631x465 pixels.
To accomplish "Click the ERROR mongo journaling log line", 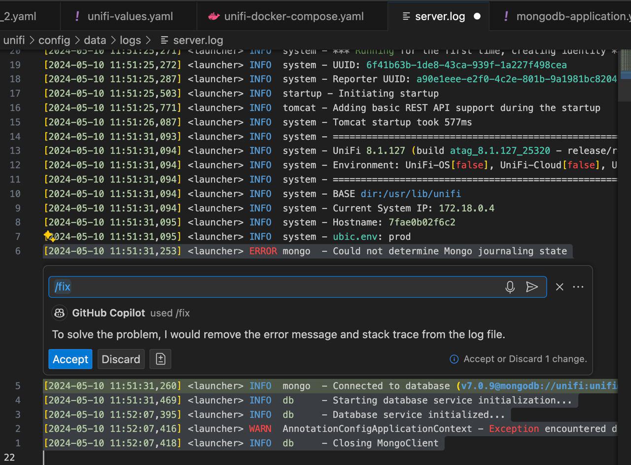I will pyautogui.click(x=306, y=251).
